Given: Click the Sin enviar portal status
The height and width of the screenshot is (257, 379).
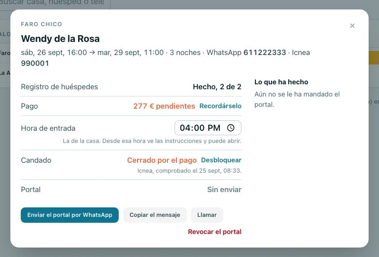Looking at the screenshot, I should tap(224, 190).
